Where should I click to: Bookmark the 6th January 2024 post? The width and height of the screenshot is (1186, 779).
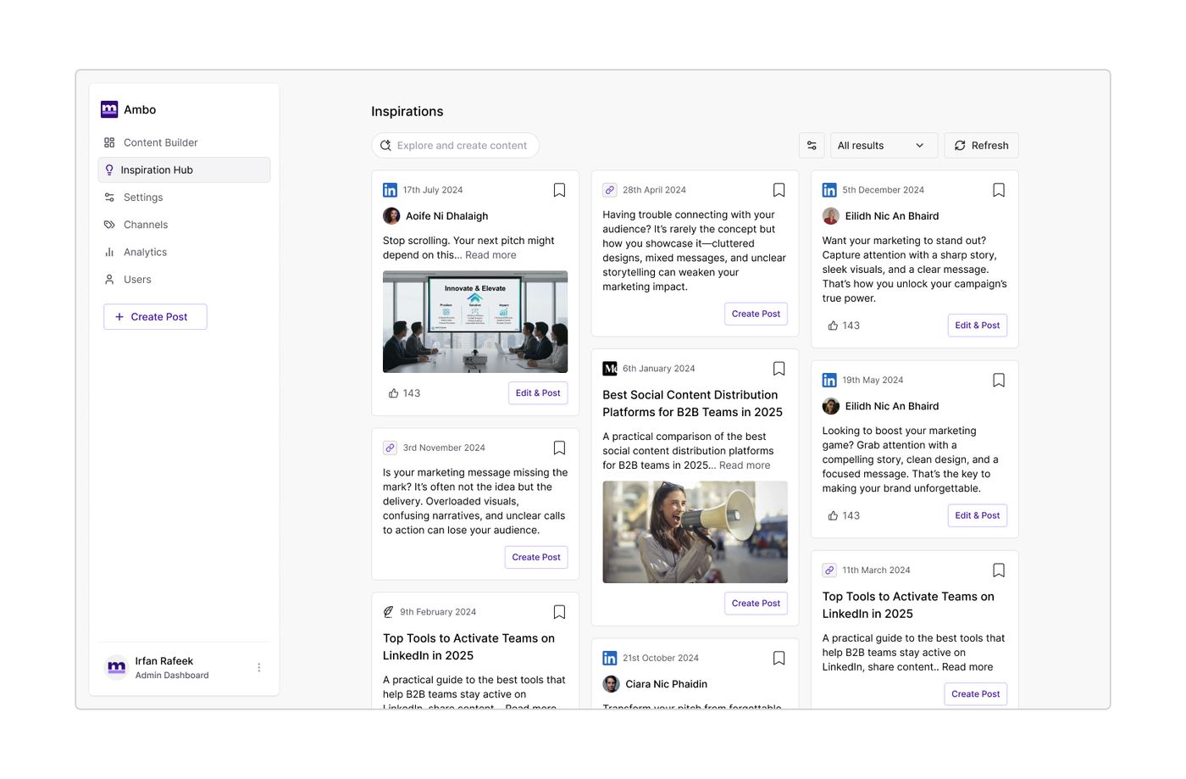click(x=779, y=369)
